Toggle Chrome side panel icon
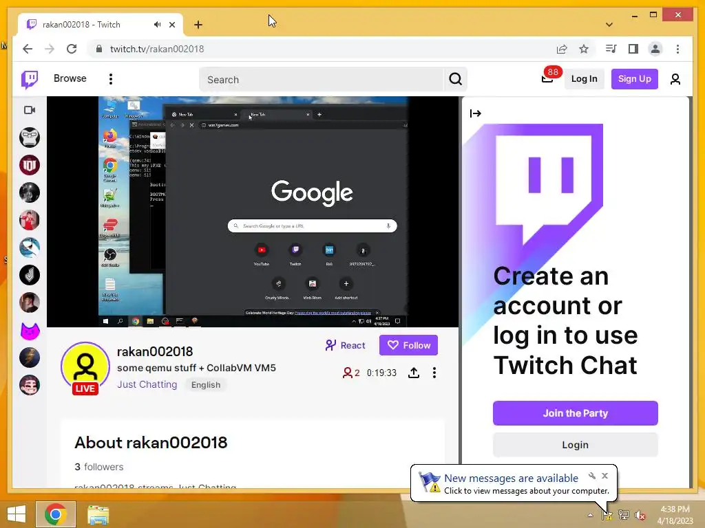This screenshot has height=528, width=705. (x=633, y=49)
